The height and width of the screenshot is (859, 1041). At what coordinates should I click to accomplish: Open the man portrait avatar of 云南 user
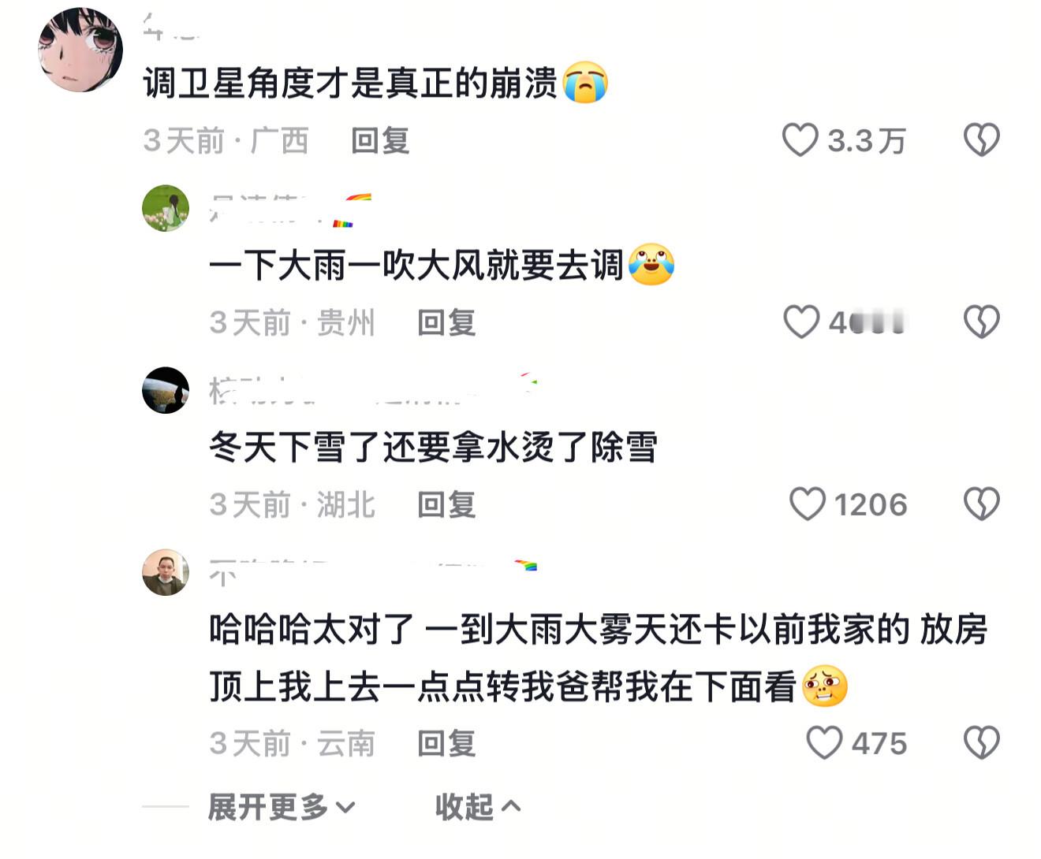(x=166, y=572)
